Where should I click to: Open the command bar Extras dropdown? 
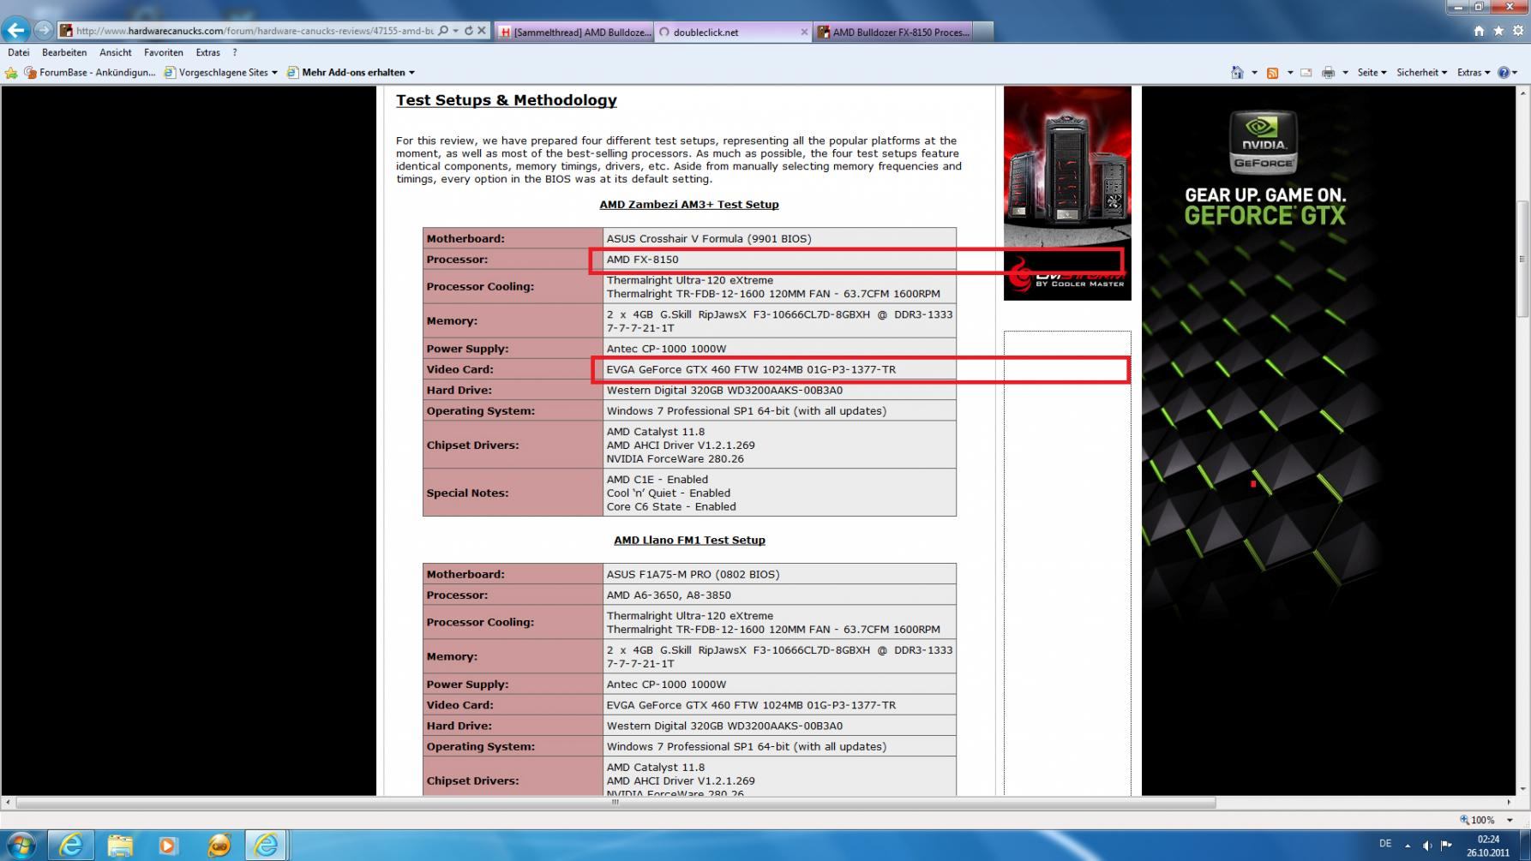tap(1474, 73)
